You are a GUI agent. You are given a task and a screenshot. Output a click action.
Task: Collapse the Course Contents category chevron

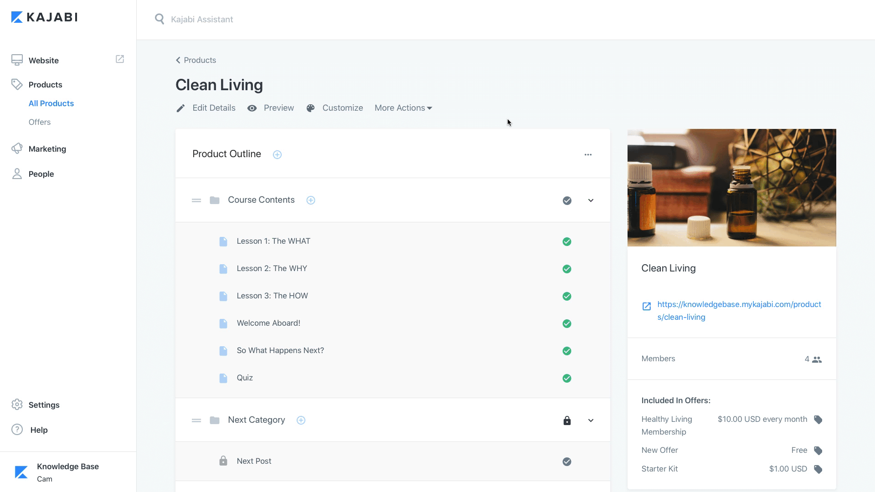point(591,200)
